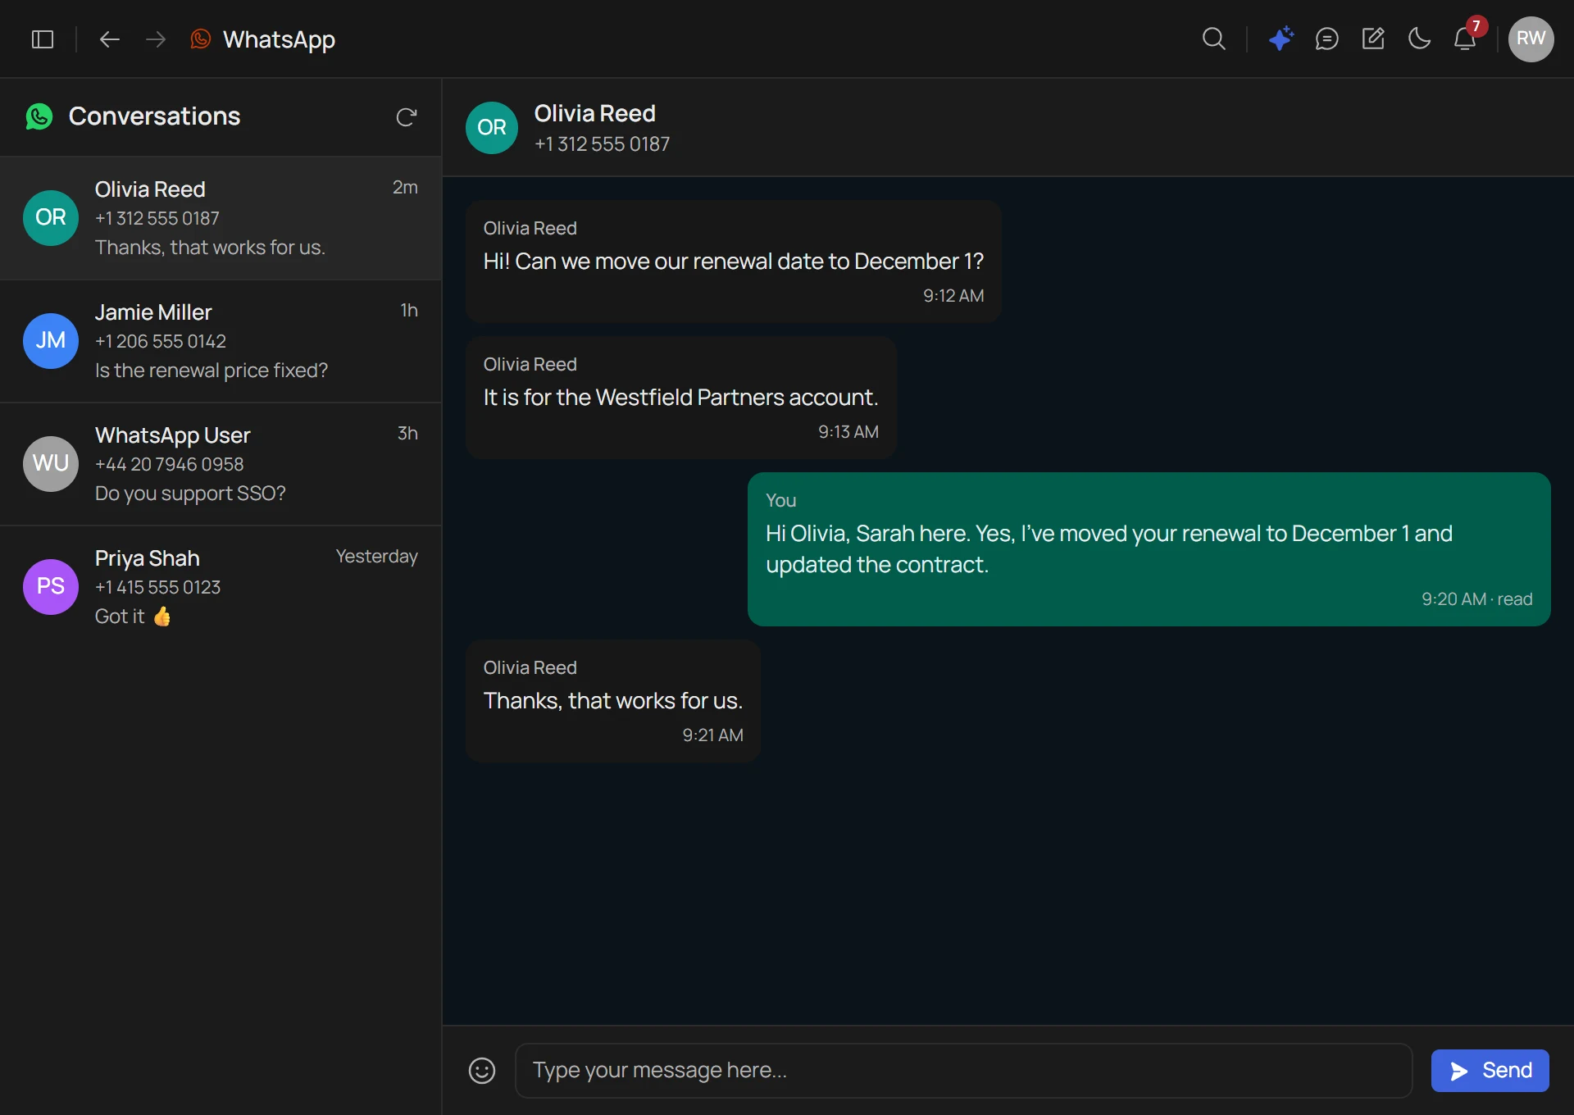The height and width of the screenshot is (1115, 1574).
Task: Go forward with the right arrow
Action: [x=156, y=39]
